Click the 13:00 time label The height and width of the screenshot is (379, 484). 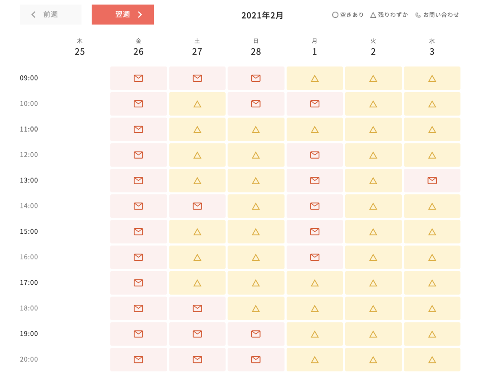29,180
